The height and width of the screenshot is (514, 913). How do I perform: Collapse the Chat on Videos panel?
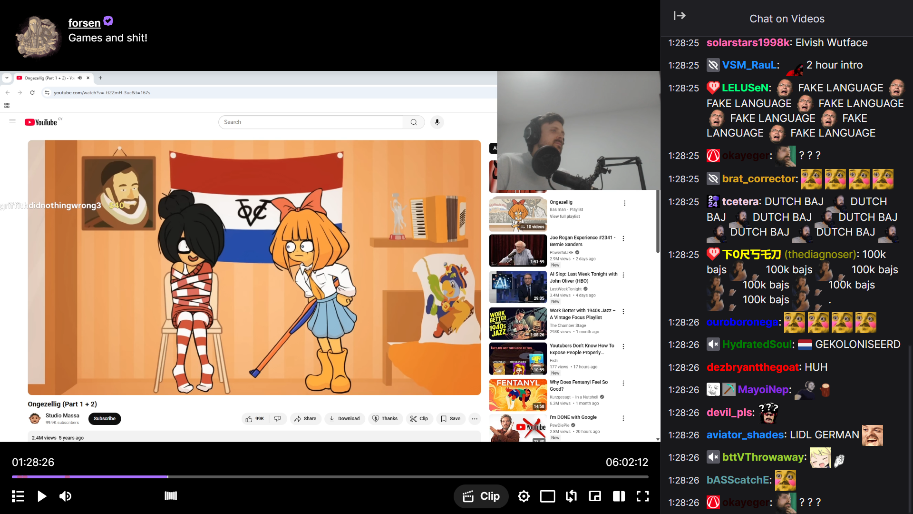tap(680, 16)
